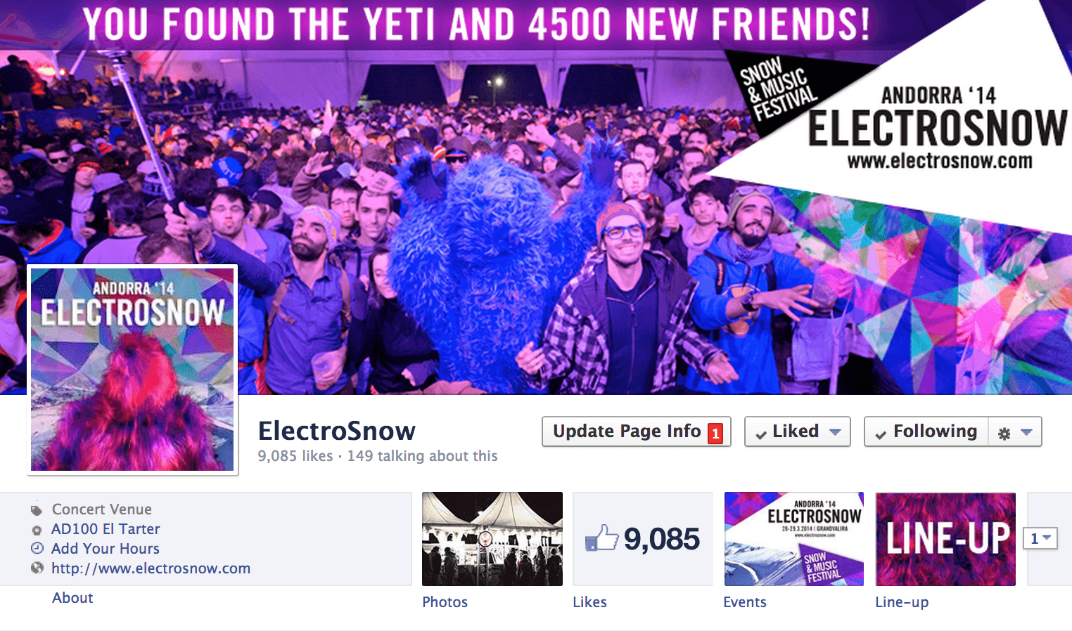Click the location pin icon beside AD100 El Tarter
The height and width of the screenshot is (631, 1072).
[x=37, y=530]
